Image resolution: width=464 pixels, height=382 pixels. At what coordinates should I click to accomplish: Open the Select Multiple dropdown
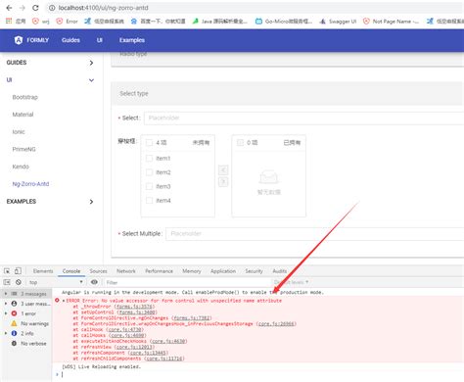pyautogui.click(x=314, y=234)
